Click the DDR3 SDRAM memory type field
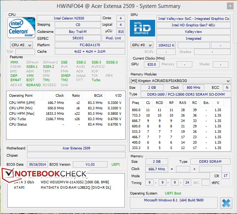The width and height of the screenshot is (237, 214). (210, 162)
